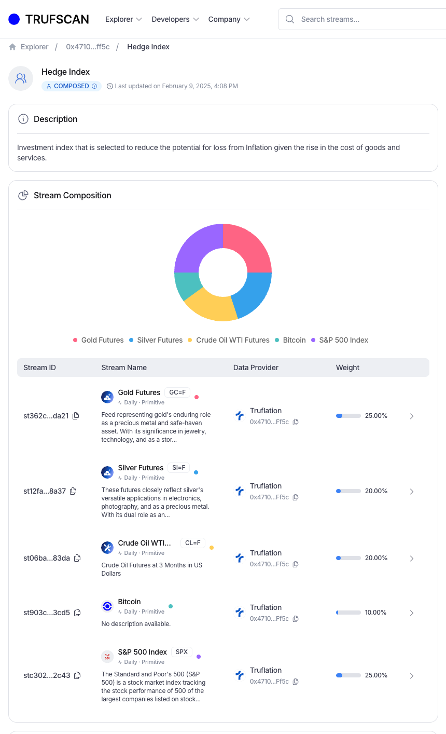The width and height of the screenshot is (446, 734).
Task: Click the Gold Futures 25.00% weight bar
Action: tap(349, 416)
